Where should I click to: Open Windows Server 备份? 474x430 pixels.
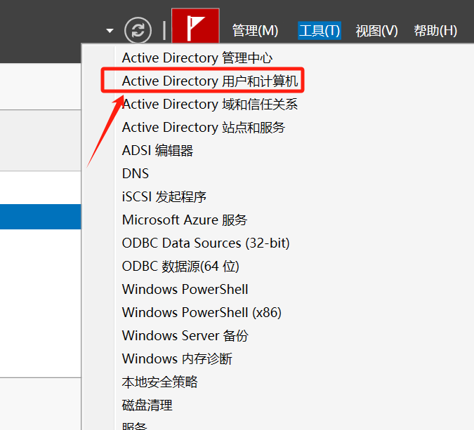(x=185, y=336)
